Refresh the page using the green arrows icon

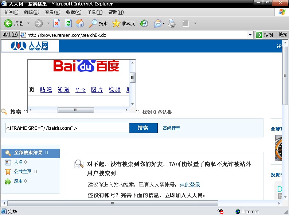coord(68,23)
